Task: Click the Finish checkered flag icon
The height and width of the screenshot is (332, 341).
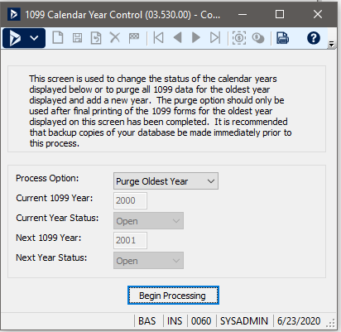Action: pyautogui.click(x=134, y=38)
